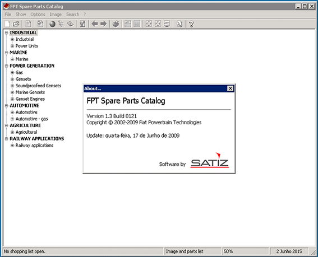Click the New shopping list blank page icon
The width and height of the screenshot is (318, 257).
click(7, 24)
